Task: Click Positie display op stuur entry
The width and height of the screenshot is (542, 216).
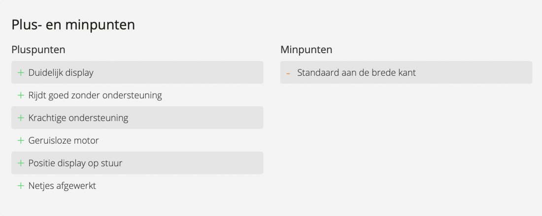Action: click(x=75, y=163)
